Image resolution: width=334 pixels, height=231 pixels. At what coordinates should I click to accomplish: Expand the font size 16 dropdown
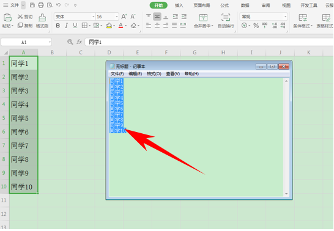[x=117, y=16]
